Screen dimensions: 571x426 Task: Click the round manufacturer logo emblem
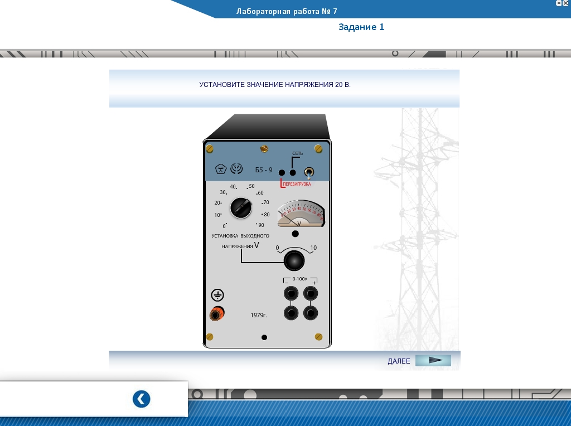tap(236, 168)
